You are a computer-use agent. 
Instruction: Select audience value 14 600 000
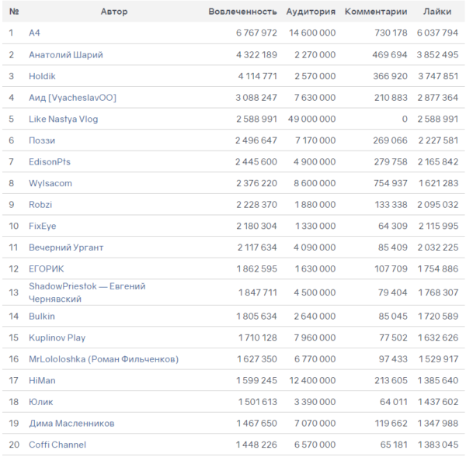312,33
